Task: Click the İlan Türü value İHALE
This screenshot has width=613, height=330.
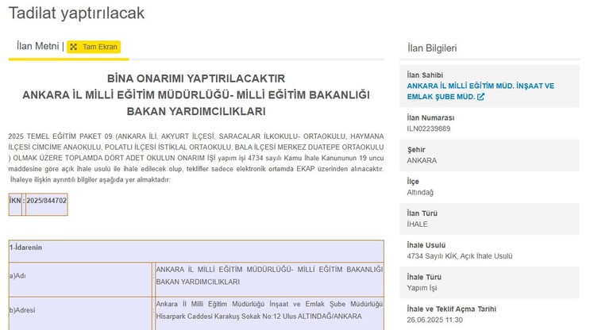Action: click(417, 224)
